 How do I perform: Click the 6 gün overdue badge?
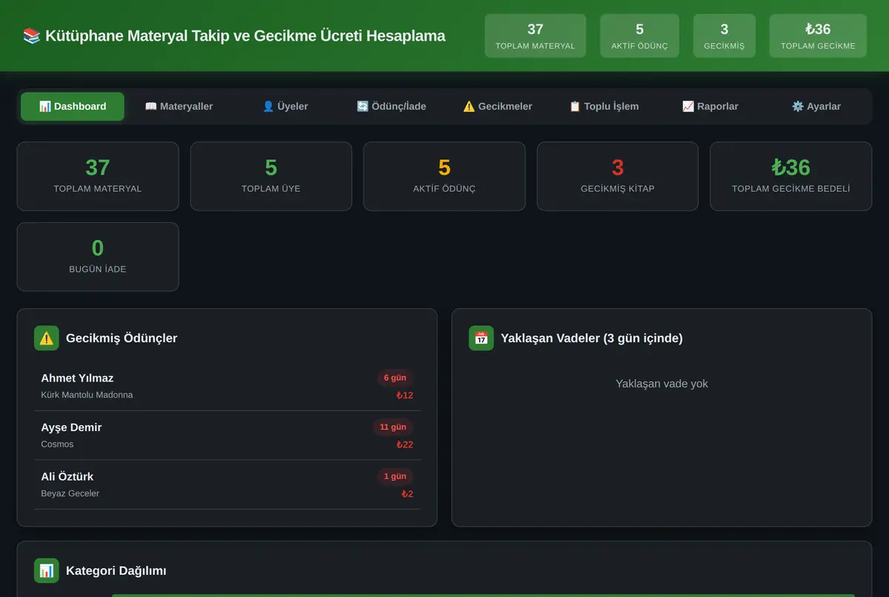[x=395, y=378]
